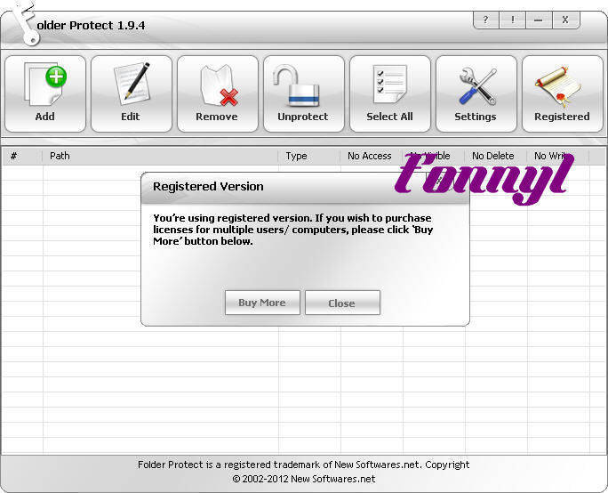Click the No Delete column header
608x493 pixels.
click(x=495, y=156)
